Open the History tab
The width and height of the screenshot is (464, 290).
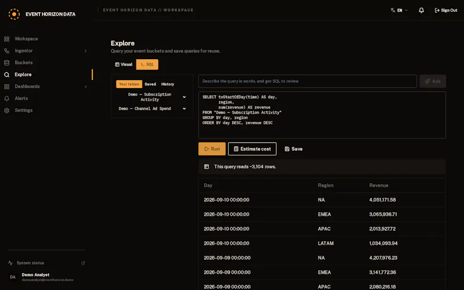pos(168,84)
